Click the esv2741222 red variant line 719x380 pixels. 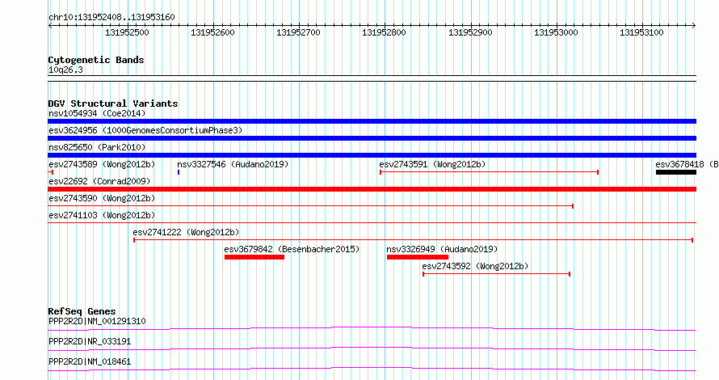click(413, 240)
